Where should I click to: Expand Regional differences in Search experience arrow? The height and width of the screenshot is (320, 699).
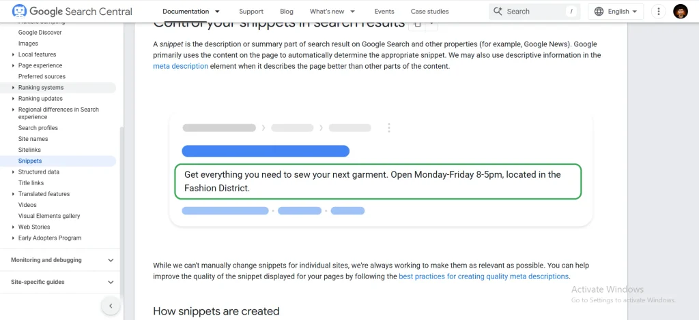[x=13, y=110]
